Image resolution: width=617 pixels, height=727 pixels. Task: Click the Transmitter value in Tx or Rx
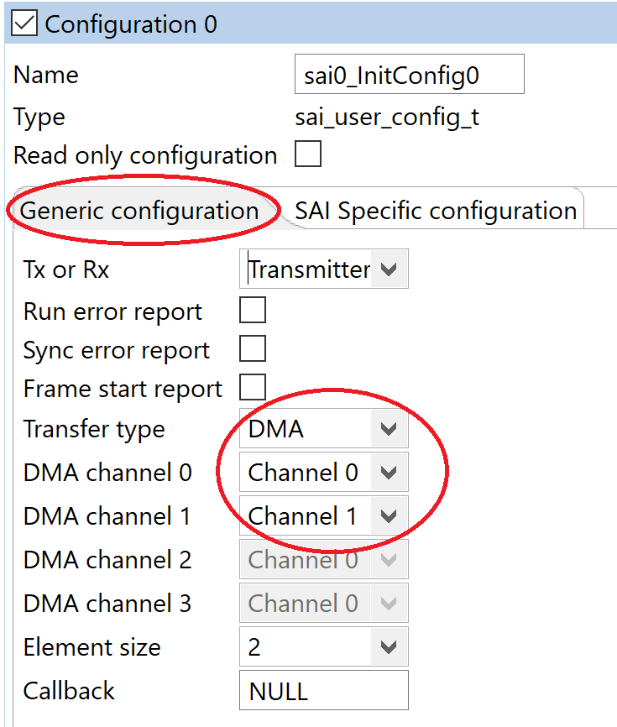[x=309, y=269]
